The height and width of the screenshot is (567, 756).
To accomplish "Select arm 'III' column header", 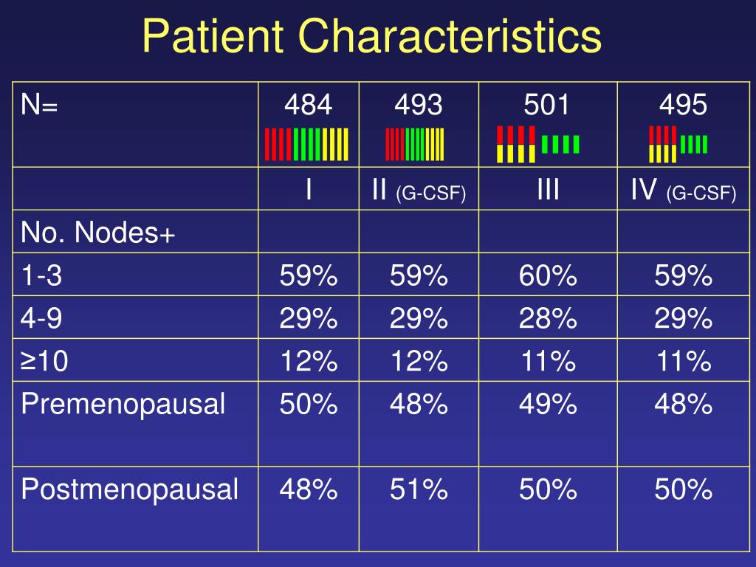I will tap(549, 189).
